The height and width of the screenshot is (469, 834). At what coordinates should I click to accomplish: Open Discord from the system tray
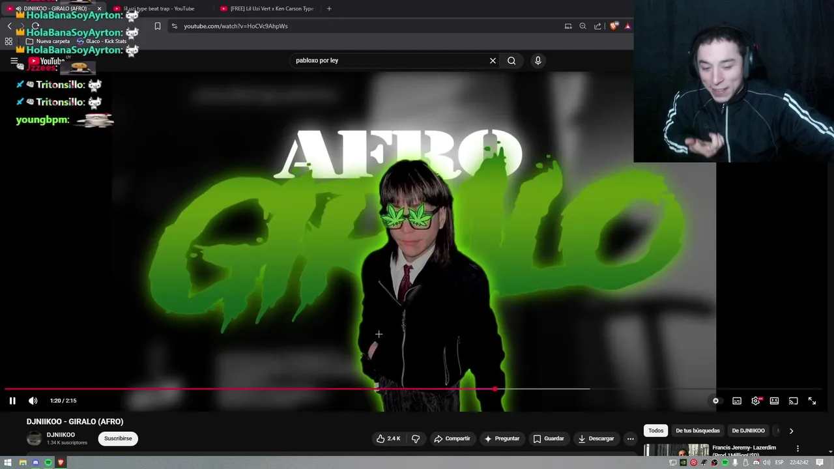click(756, 462)
